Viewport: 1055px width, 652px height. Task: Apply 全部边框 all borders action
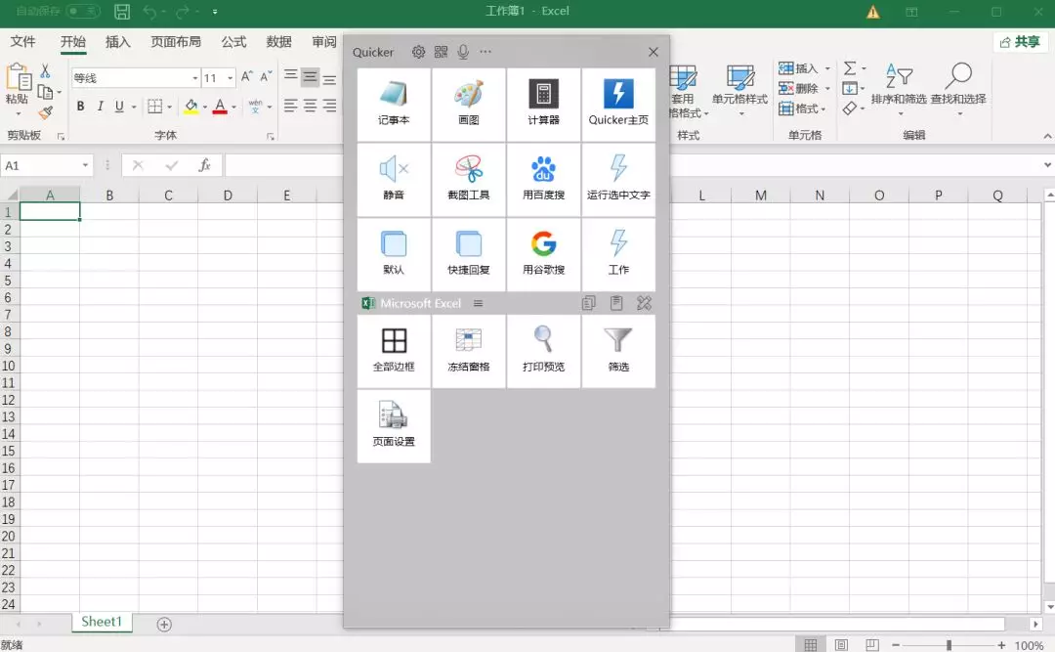point(394,351)
